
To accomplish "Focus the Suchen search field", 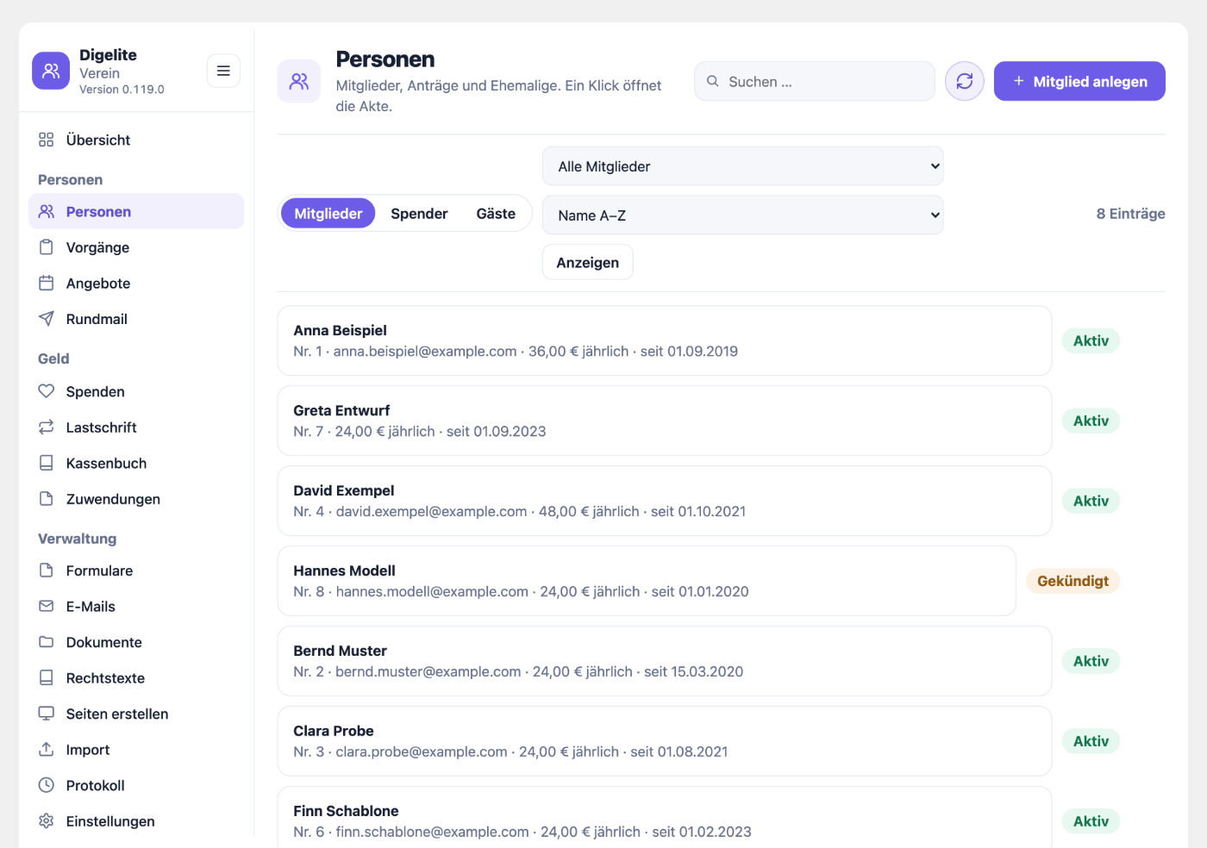I will pos(815,81).
